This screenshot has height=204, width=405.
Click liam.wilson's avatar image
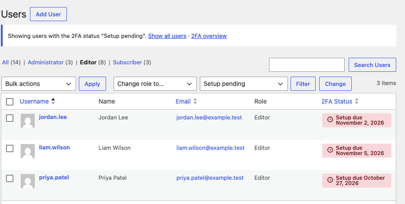[x=28, y=151]
